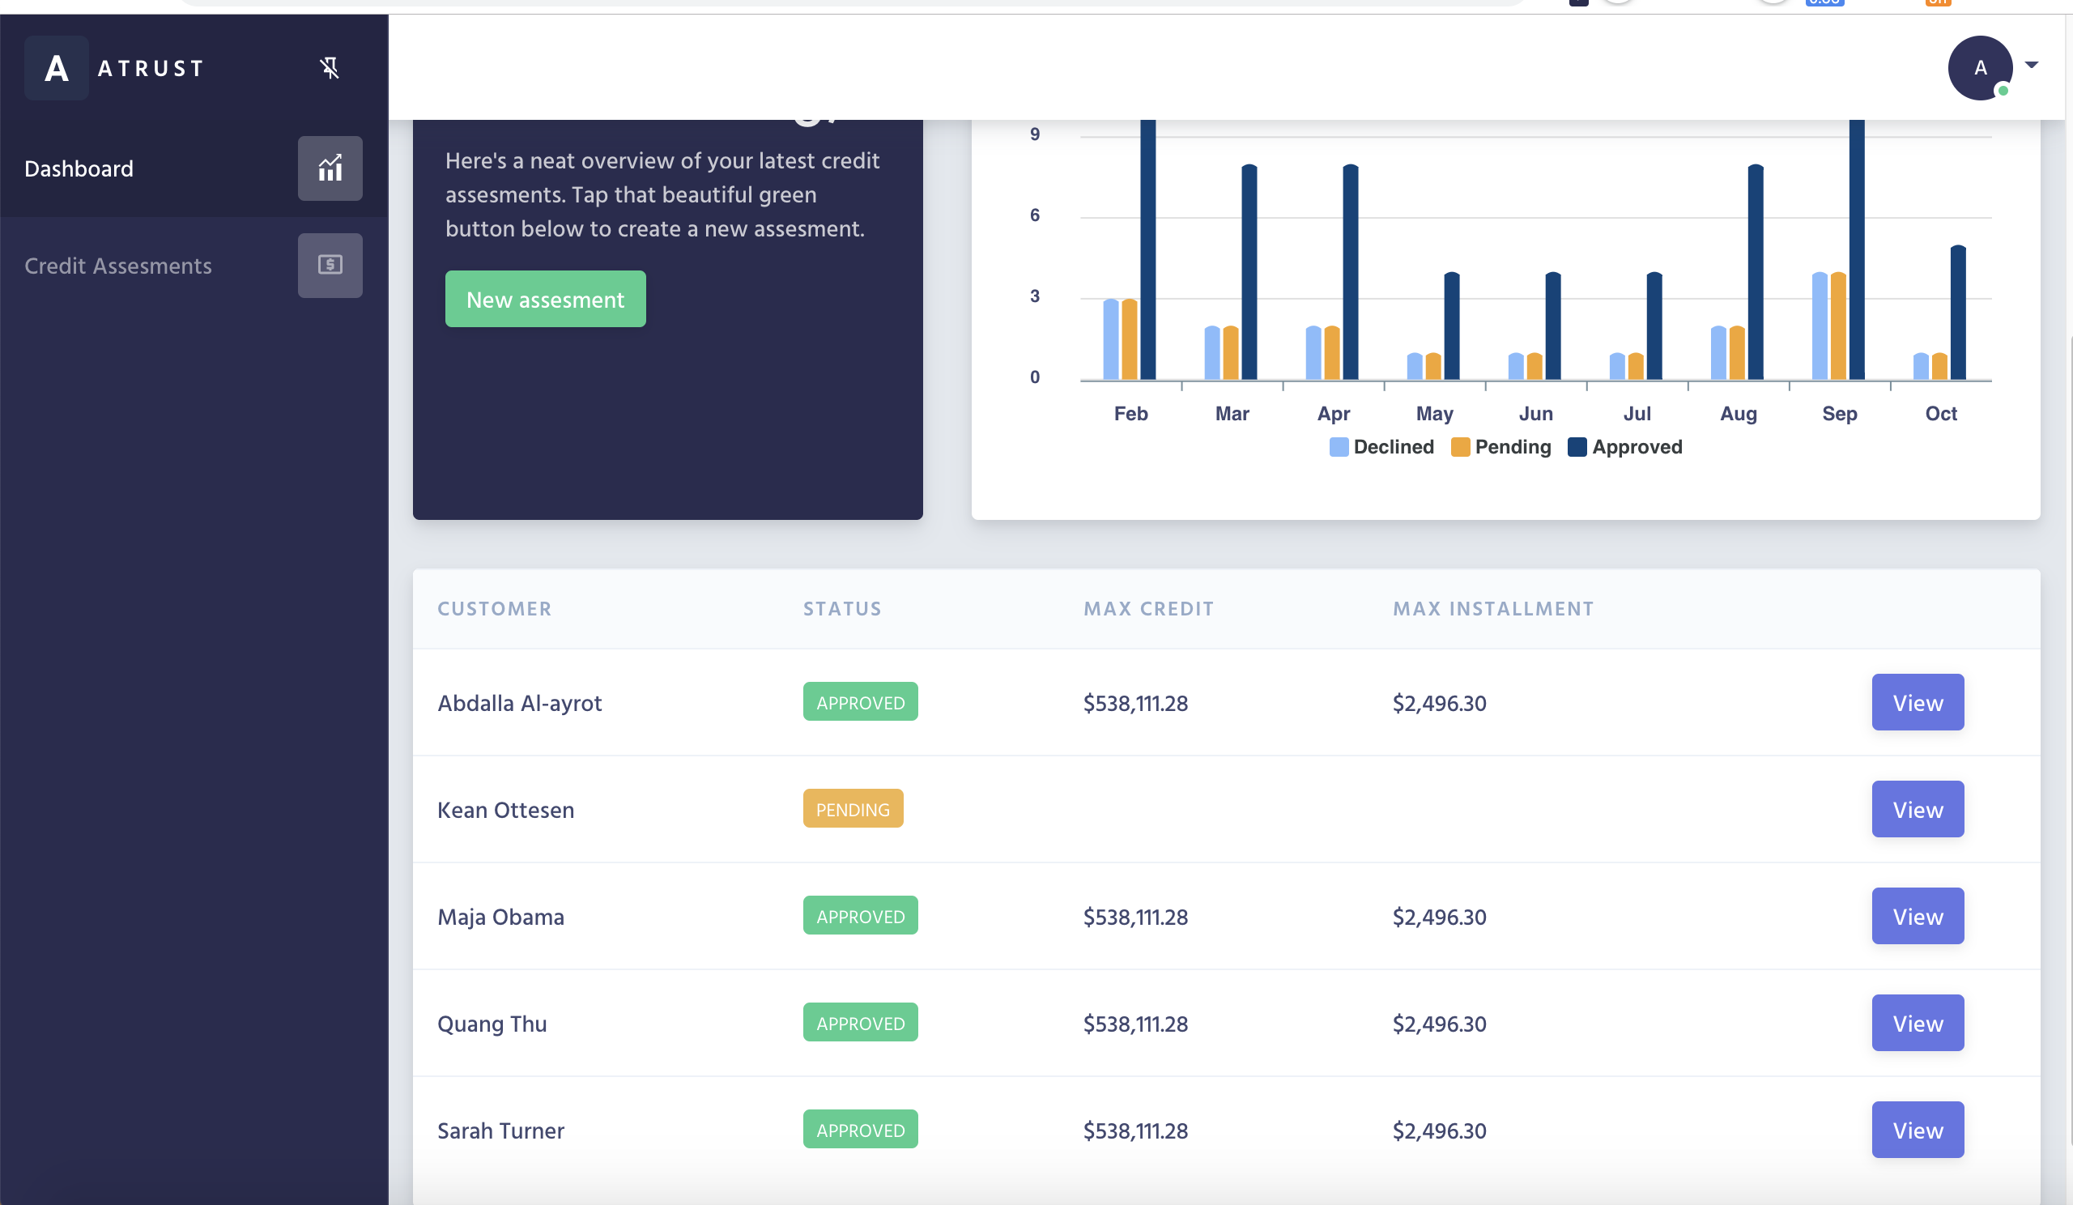Toggle the Pending series in legend
The width and height of the screenshot is (2073, 1205).
(x=1460, y=448)
